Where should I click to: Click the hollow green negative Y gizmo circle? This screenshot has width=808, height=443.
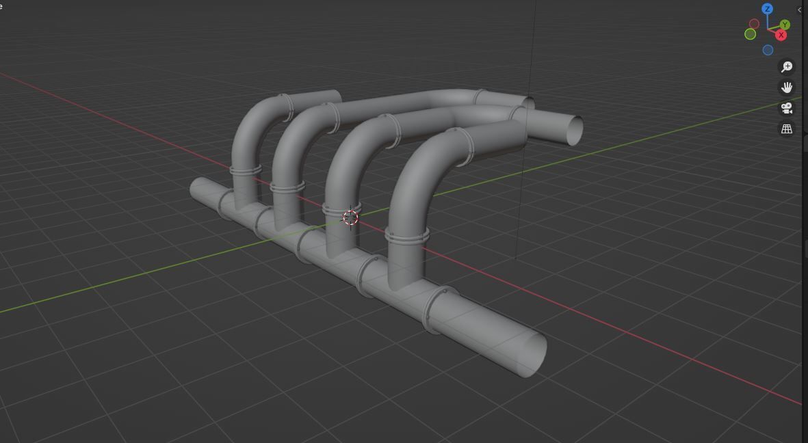pos(751,34)
